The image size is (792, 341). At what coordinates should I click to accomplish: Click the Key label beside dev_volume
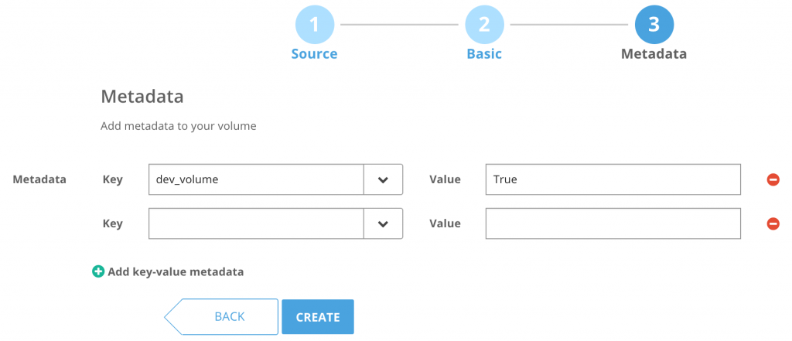tap(112, 179)
